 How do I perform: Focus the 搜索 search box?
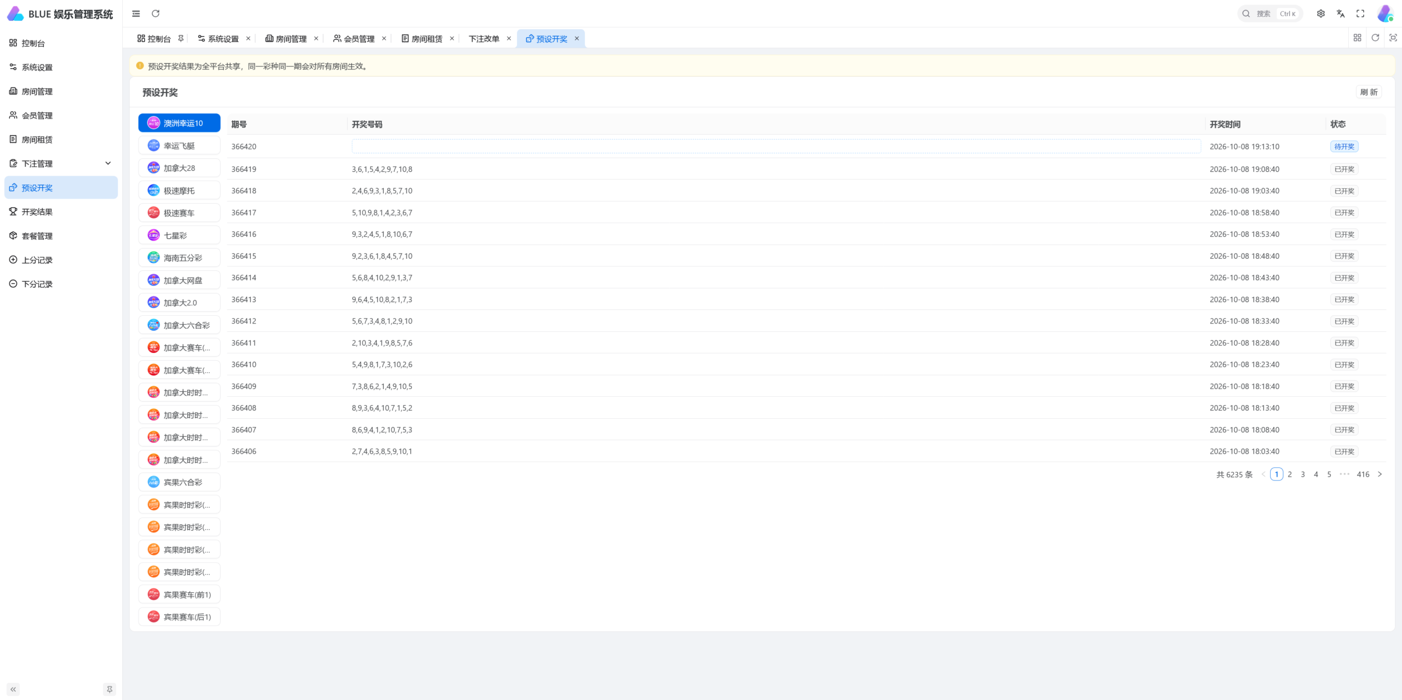1270,14
